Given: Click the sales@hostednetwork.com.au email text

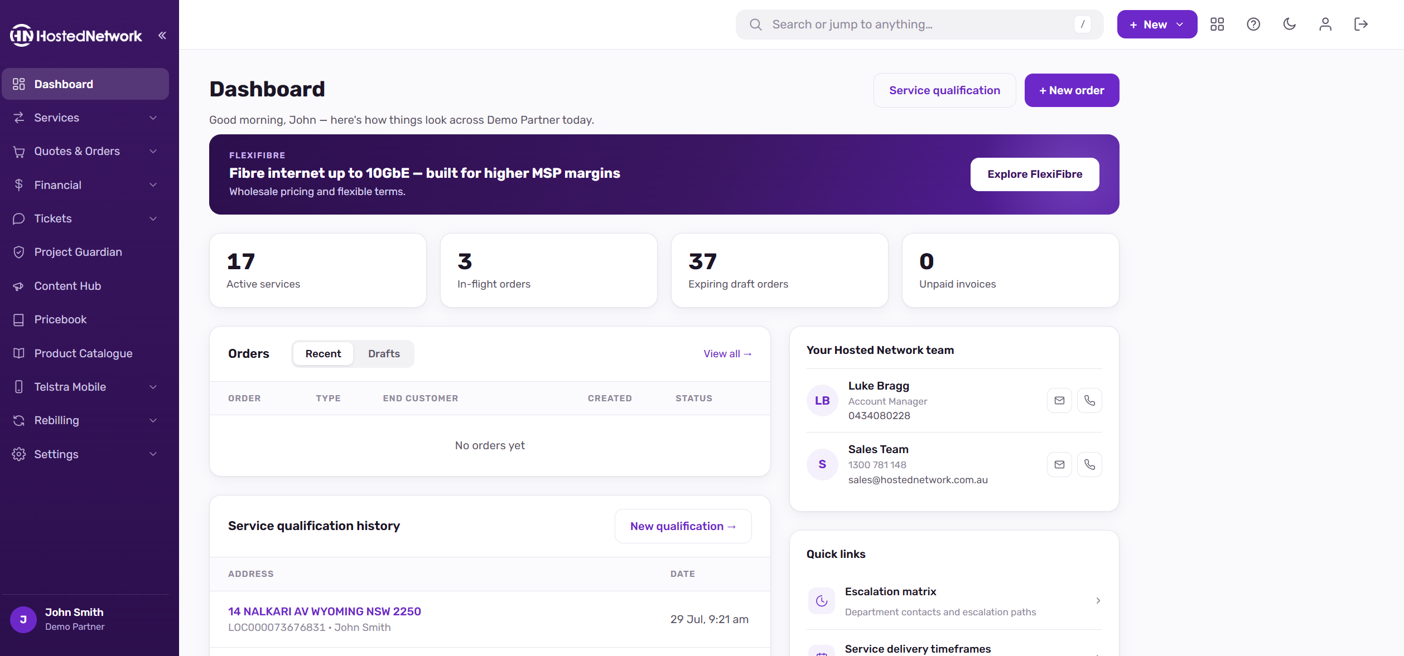Looking at the screenshot, I should (918, 480).
